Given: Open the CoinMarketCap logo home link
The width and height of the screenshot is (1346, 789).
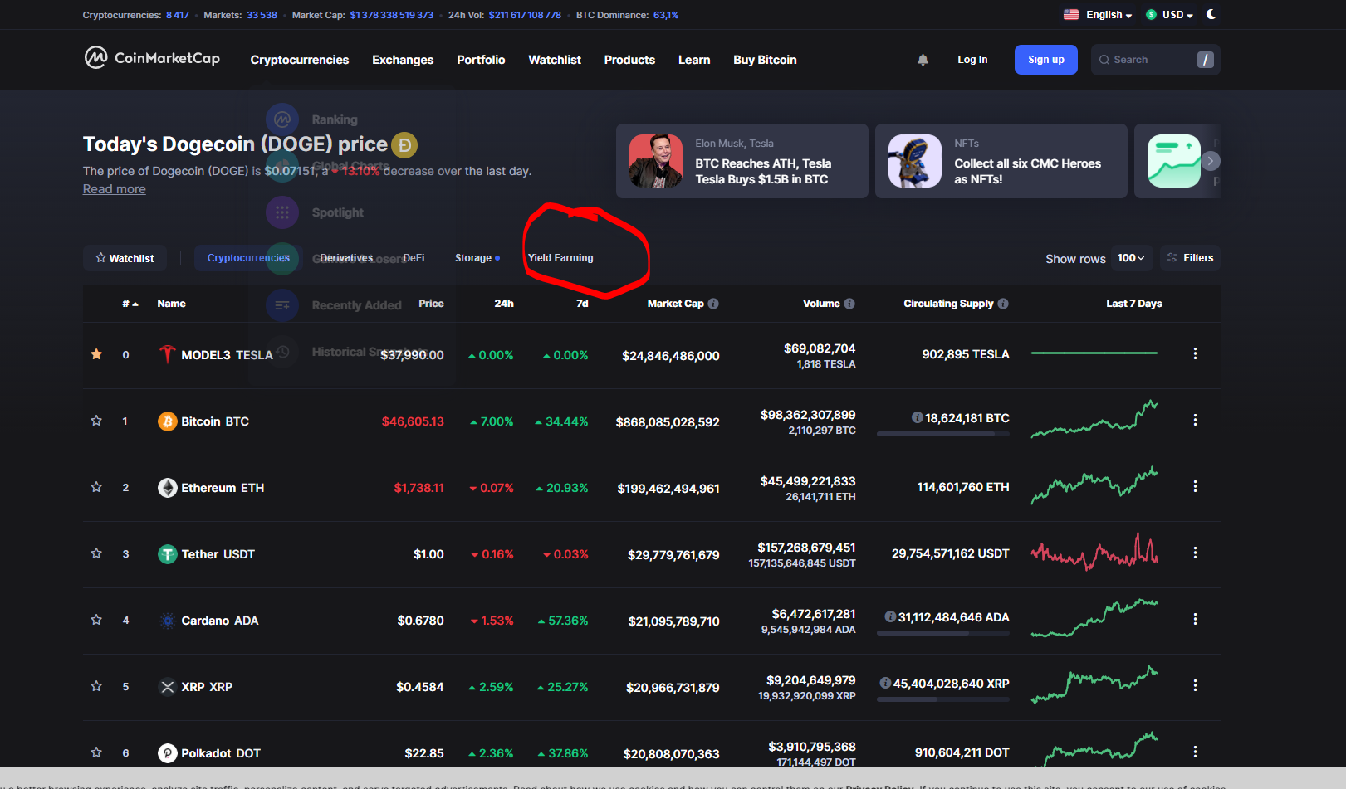Looking at the screenshot, I should pos(152,58).
